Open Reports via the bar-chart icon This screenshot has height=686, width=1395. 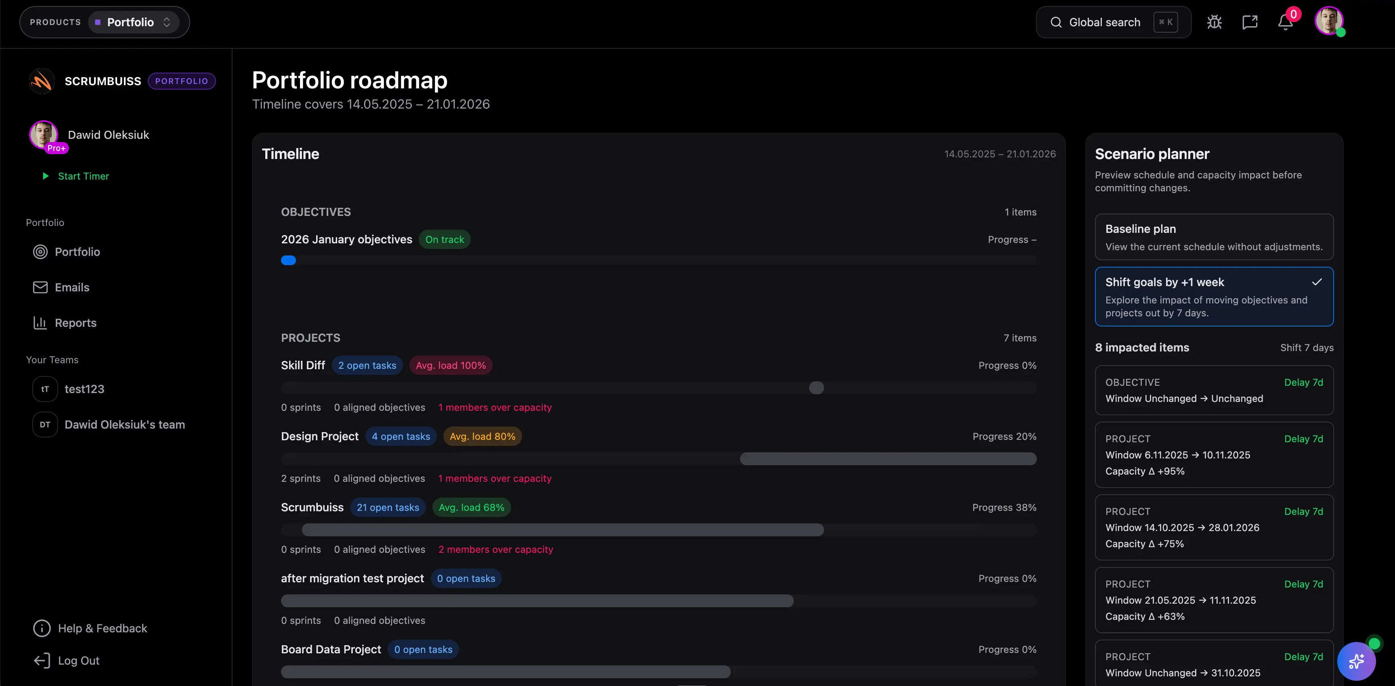(40, 323)
